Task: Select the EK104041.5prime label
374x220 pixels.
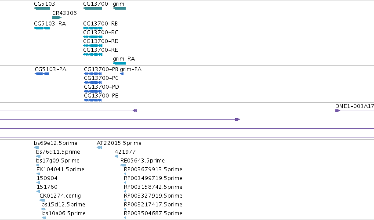Action: pyautogui.click(x=60, y=170)
